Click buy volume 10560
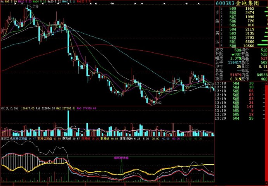Screen dimensions: 268x186 249,46
